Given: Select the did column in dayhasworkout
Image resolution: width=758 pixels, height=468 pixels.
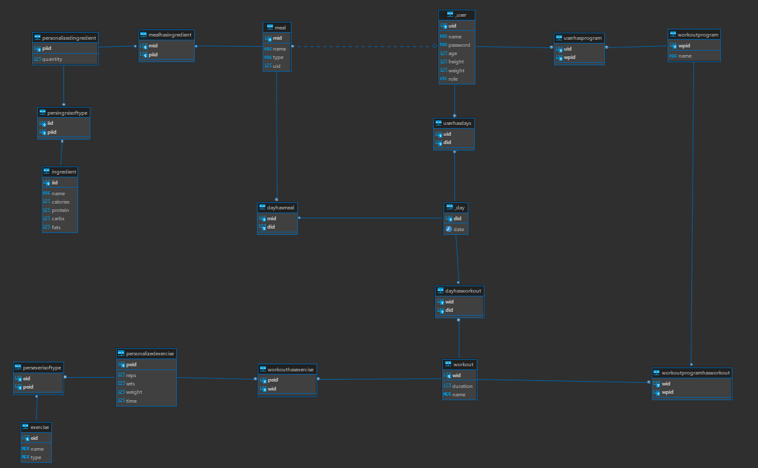Looking at the screenshot, I should [x=449, y=311].
